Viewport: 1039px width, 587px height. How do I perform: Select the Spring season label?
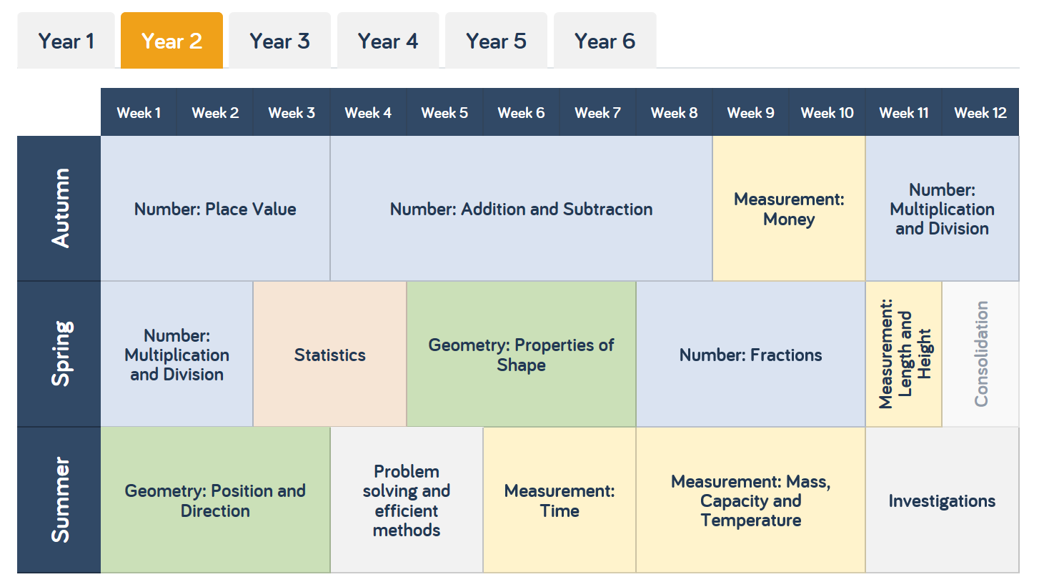tap(58, 354)
